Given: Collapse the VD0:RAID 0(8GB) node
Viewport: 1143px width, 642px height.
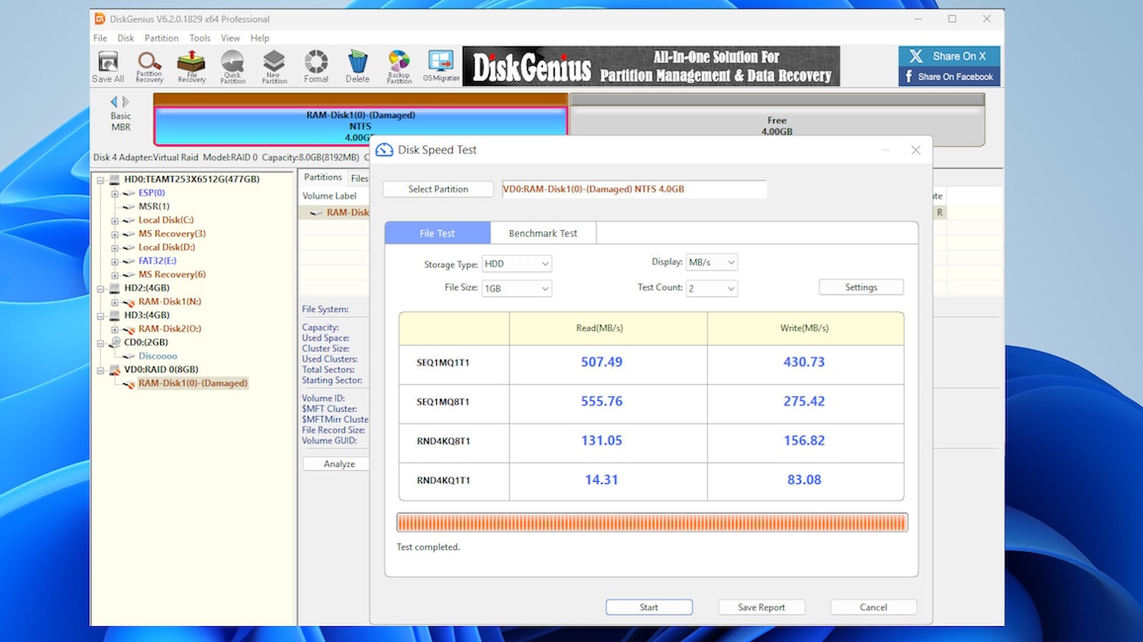Looking at the screenshot, I should [x=101, y=369].
